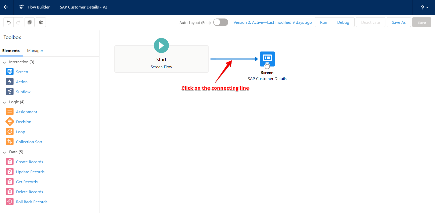Collapse the Logic (4) section
Viewport: 435px width, 213px height.
tap(5, 102)
